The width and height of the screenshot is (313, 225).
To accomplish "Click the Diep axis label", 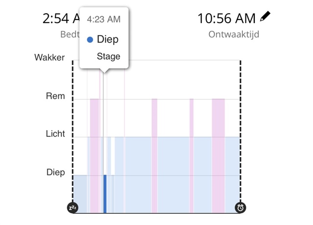I will coord(56,172).
